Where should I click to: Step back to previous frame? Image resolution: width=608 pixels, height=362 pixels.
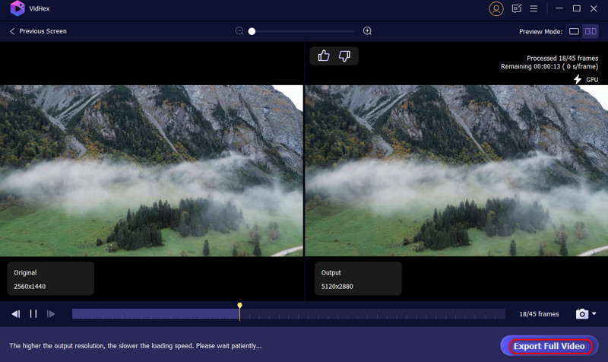15,313
